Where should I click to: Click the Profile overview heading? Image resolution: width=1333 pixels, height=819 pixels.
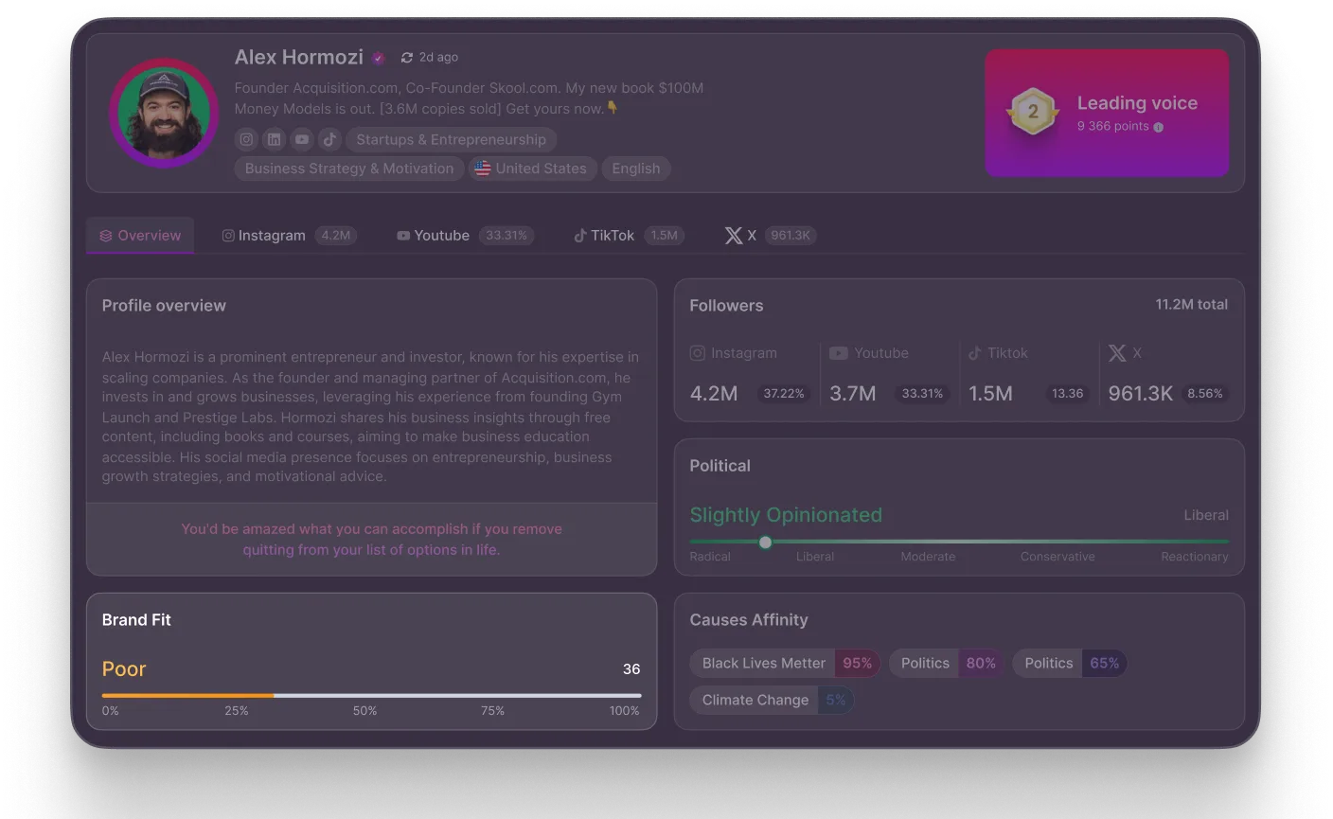[x=164, y=306]
